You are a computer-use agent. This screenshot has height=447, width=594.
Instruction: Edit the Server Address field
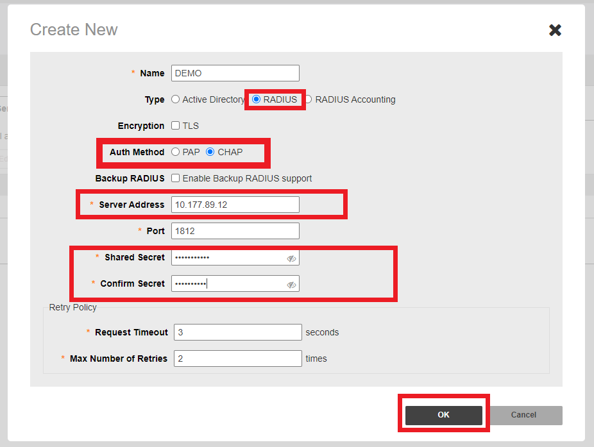coord(235,205)
